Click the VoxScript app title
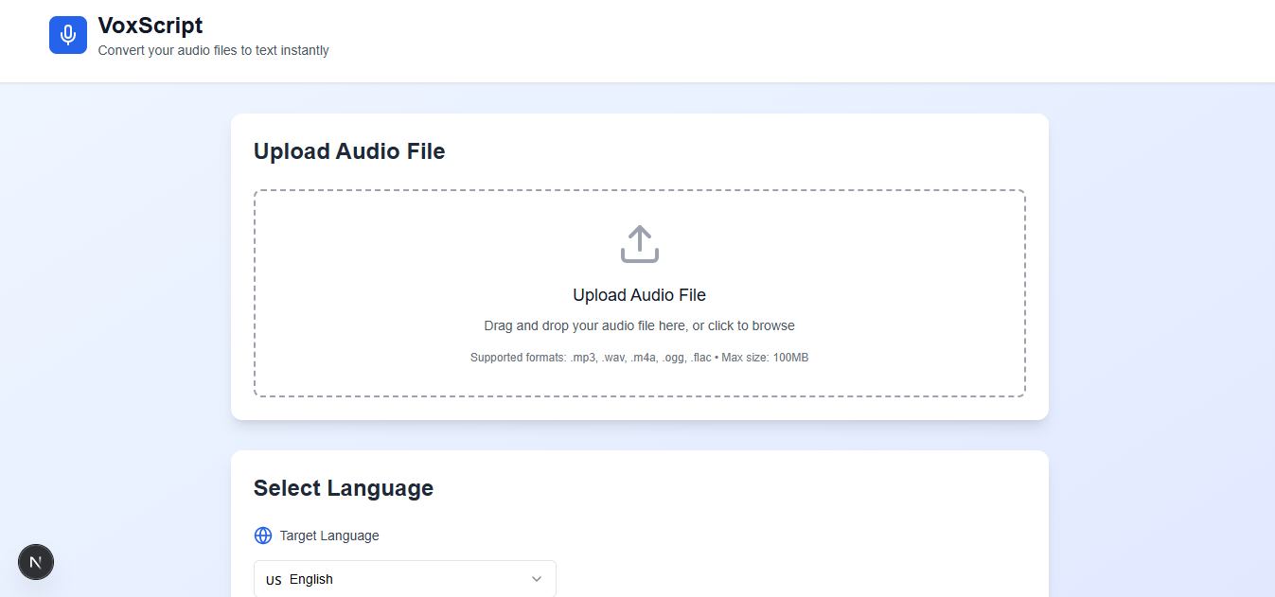This screenshot has width=1275, height=597. click(151, 26)
